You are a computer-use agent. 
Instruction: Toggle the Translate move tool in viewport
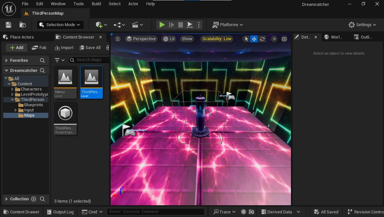point(254,39)
